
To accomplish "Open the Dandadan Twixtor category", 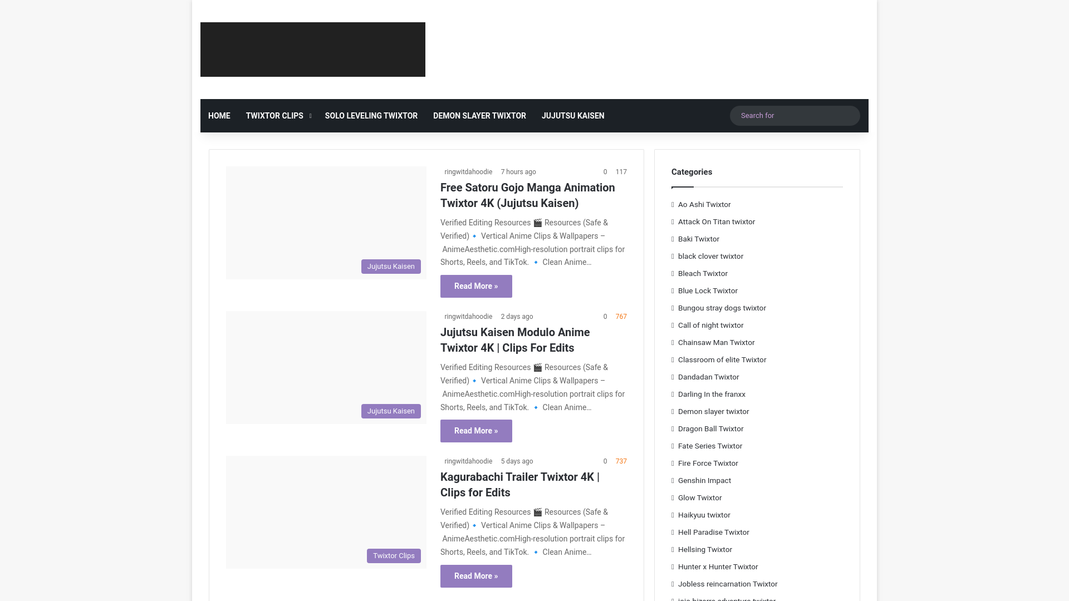I will point(708,377).
